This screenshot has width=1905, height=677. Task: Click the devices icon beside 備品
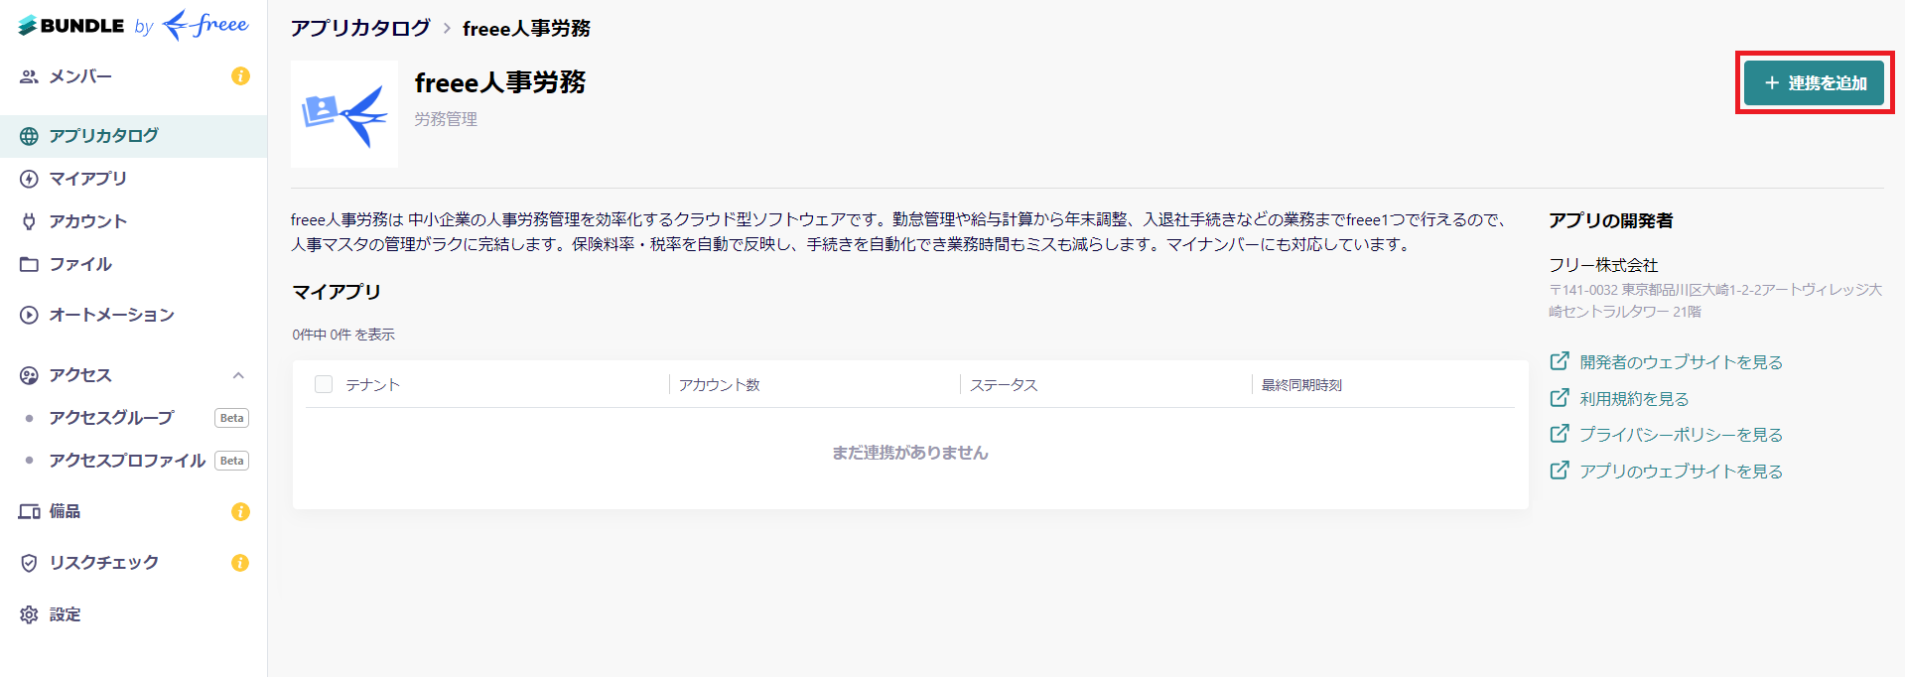click(x=29, y=511)
